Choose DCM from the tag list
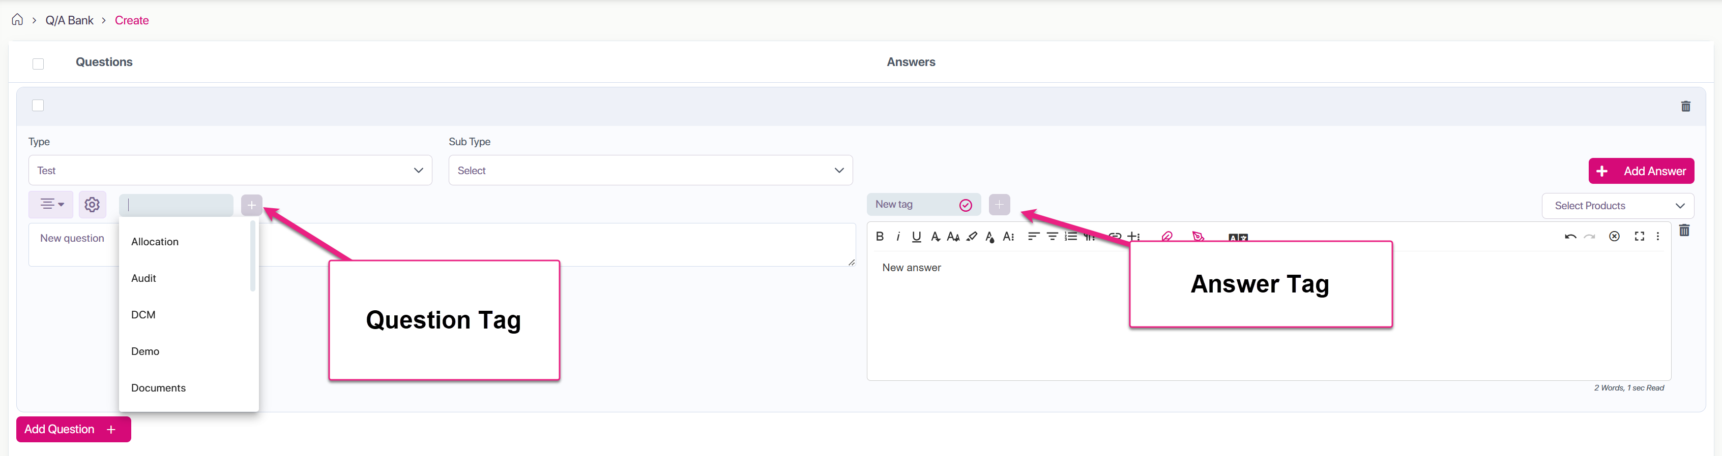Image resolution: width=1722 pixels, height=456 pixels. point(143,315)
